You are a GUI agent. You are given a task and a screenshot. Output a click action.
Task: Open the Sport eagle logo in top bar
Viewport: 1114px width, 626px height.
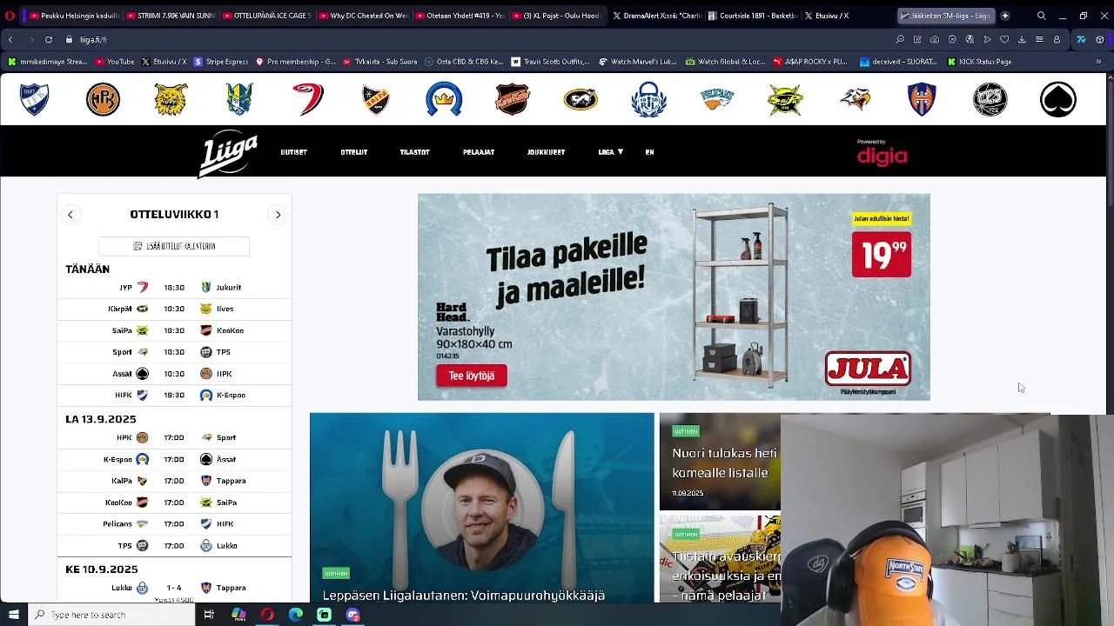(x=854, y=99)
